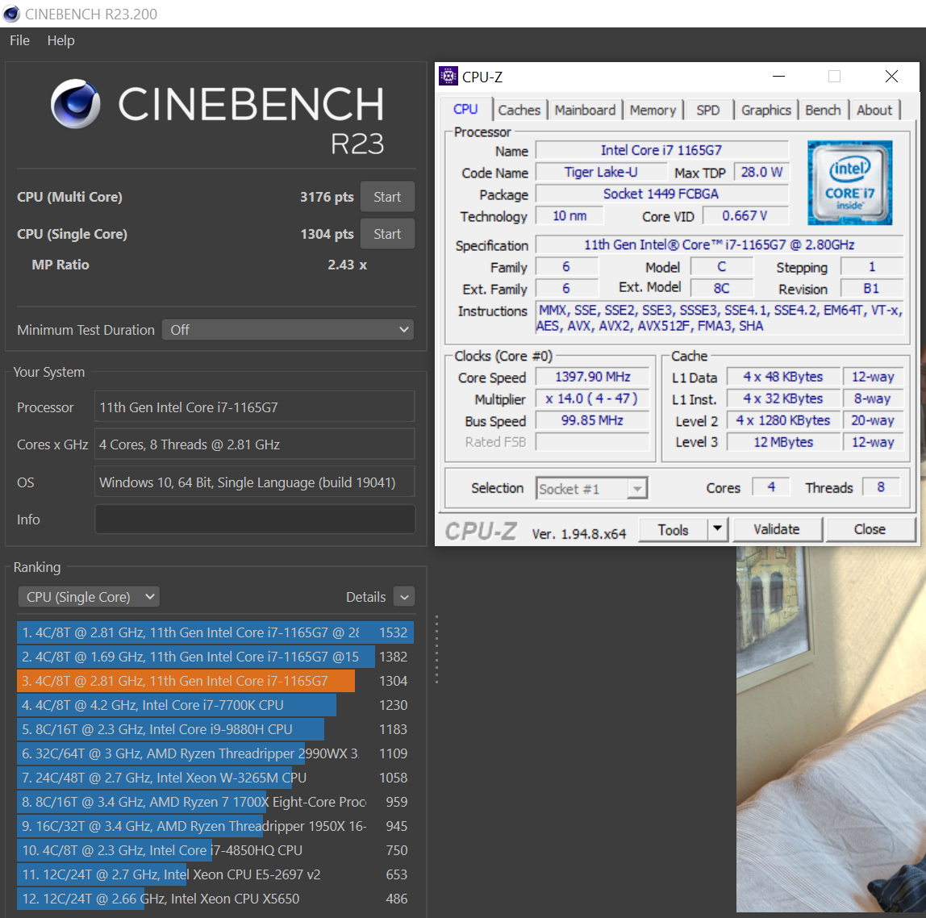Close the CPU-Z window with X
926x918 pixels.
click(x=891, y=76)
